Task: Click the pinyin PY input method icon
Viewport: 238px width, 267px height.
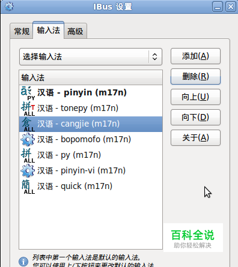Action: (x=28, y=93)
